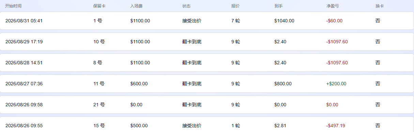Click the -$60.00 loss value
414x132 pixels.
pos(334,21)
